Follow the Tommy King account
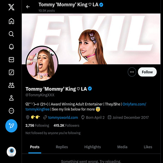163x163 pixels. (147, 72)
